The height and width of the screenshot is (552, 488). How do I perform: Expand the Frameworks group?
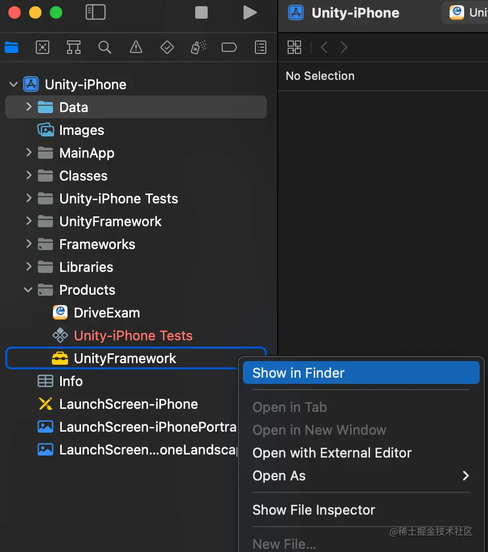[x=29, y=244]
